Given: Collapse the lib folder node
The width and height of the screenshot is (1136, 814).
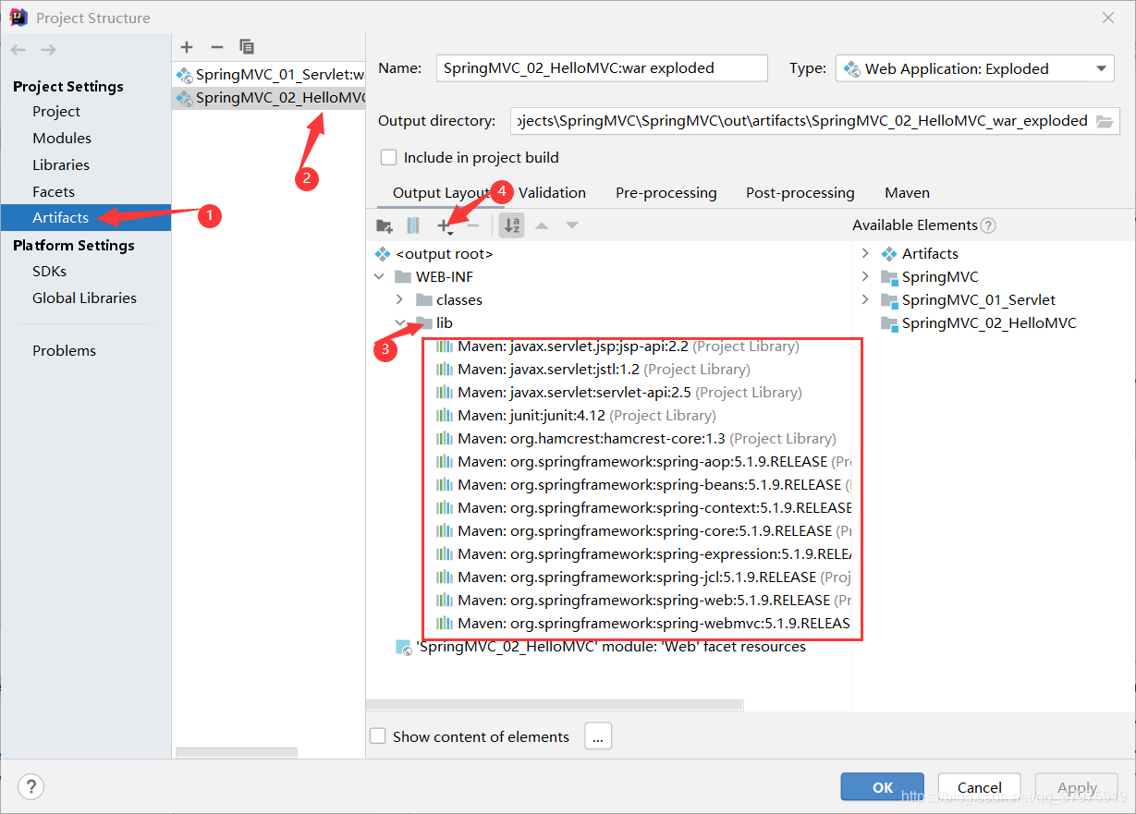Looking at the screenshot, I should coord(399,323).
